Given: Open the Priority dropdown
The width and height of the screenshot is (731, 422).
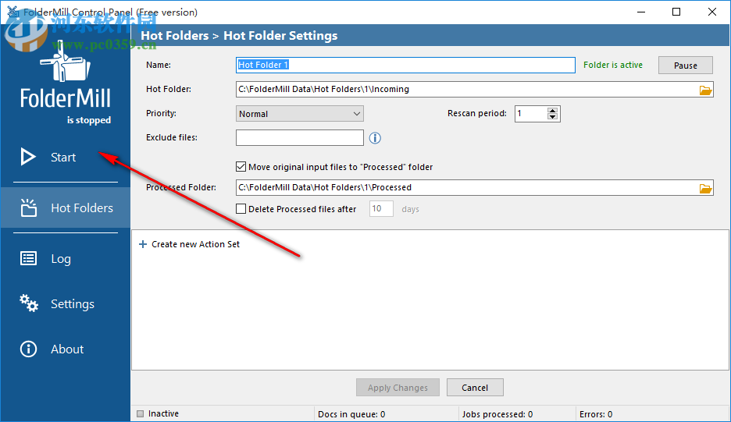Looking at the screenshot, I should (300, 114).
